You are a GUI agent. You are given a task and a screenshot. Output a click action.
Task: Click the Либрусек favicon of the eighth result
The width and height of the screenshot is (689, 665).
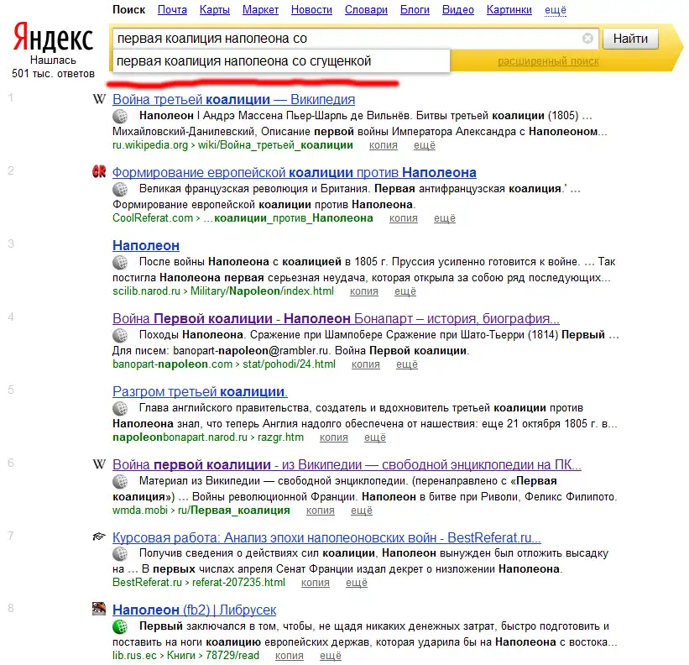coord(98,610)
